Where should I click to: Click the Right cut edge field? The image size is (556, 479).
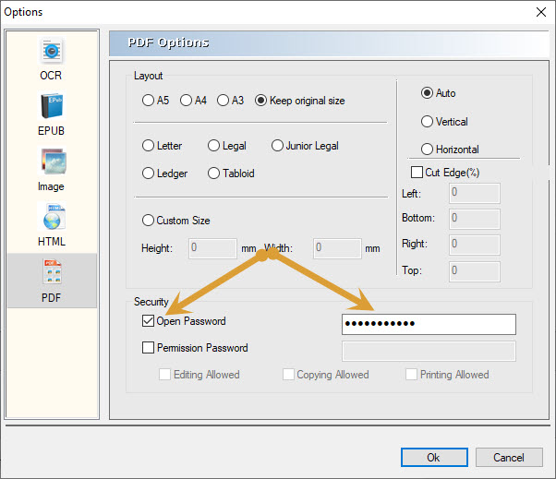coord(475,245)
